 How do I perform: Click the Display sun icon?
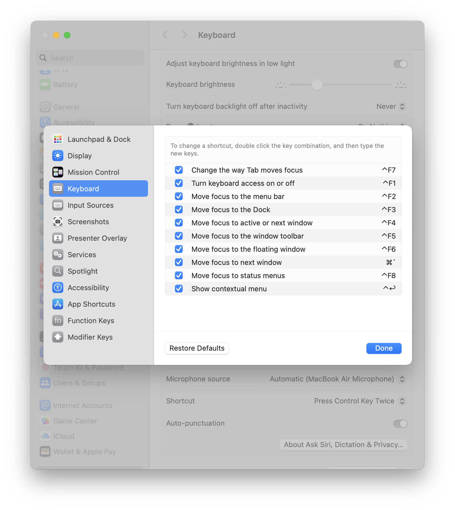pos(58,156)
